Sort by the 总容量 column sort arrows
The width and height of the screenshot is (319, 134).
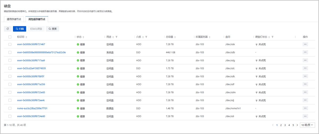pyautogui.click(x=175, y=37)
